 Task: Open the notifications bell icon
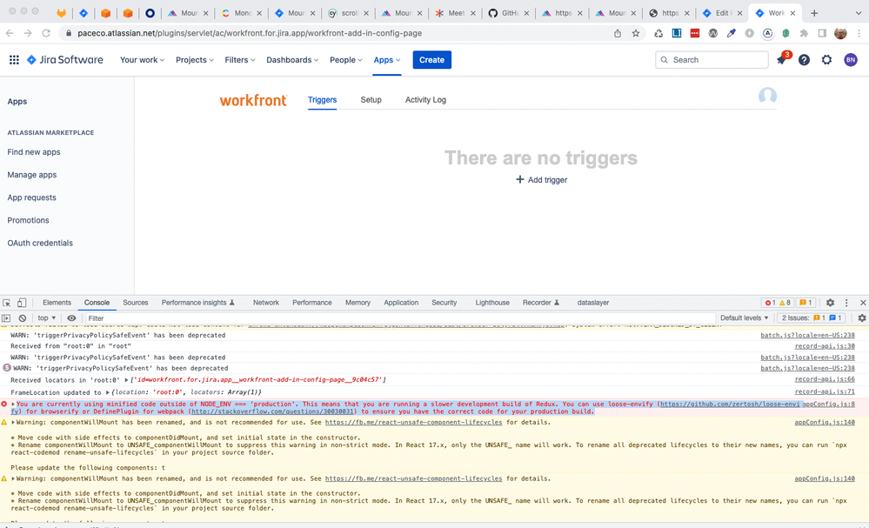coord(781,60)
